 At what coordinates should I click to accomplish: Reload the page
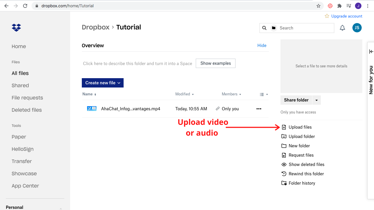[x=25, y=6]
